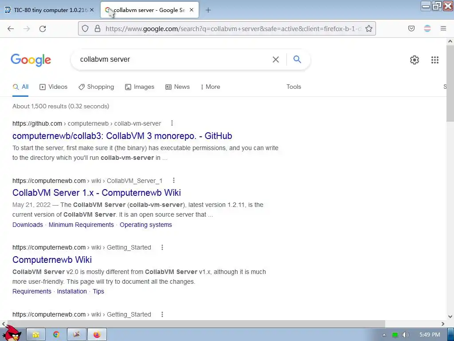
Task: Click Angry Birds start button
Action: (12, 333)
